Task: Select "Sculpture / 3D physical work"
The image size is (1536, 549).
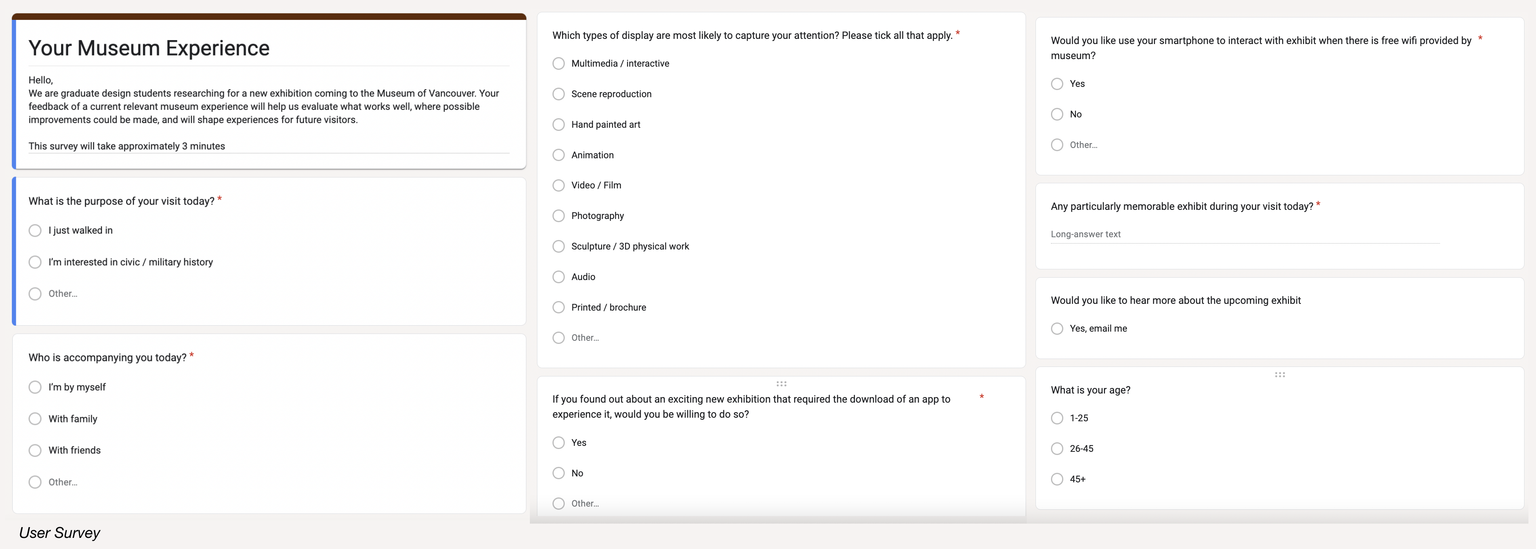Action: [559, 246]
